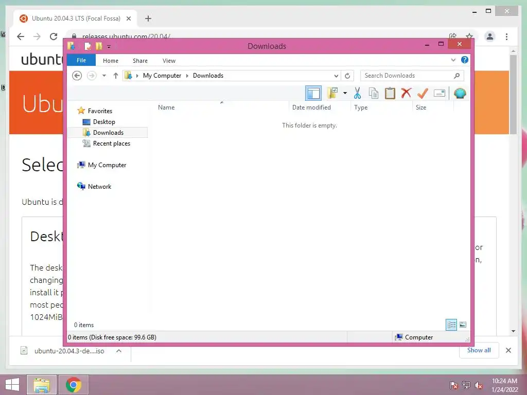The image size is (527, 395).
Task: Open the Share ribbon tab
Action: pos(140,61)
